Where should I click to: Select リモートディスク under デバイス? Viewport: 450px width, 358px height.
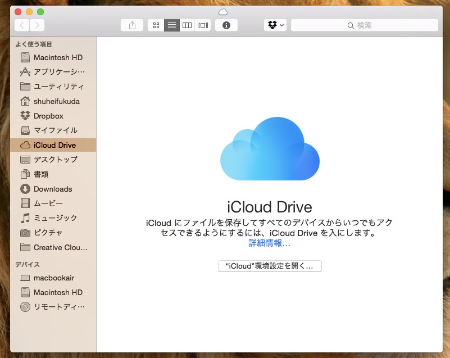53,307
